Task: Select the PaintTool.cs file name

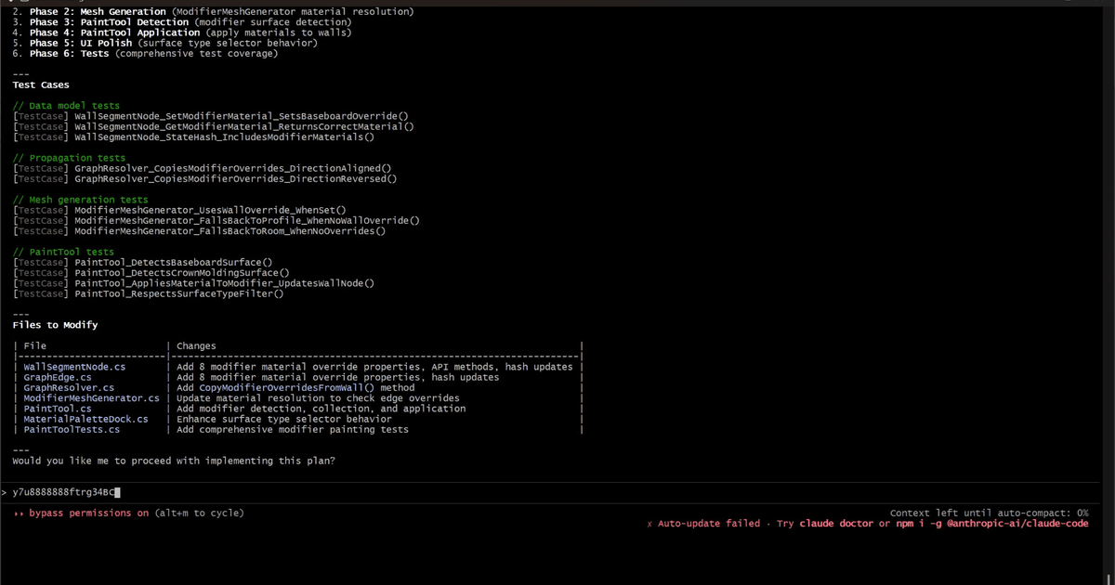Action: pyautogui.click(x=58, y=409)
